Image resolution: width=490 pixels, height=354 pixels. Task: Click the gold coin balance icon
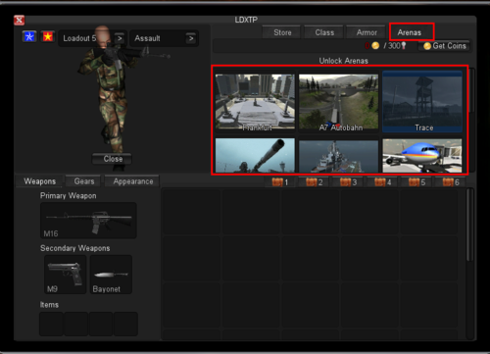tap(375, 45)
